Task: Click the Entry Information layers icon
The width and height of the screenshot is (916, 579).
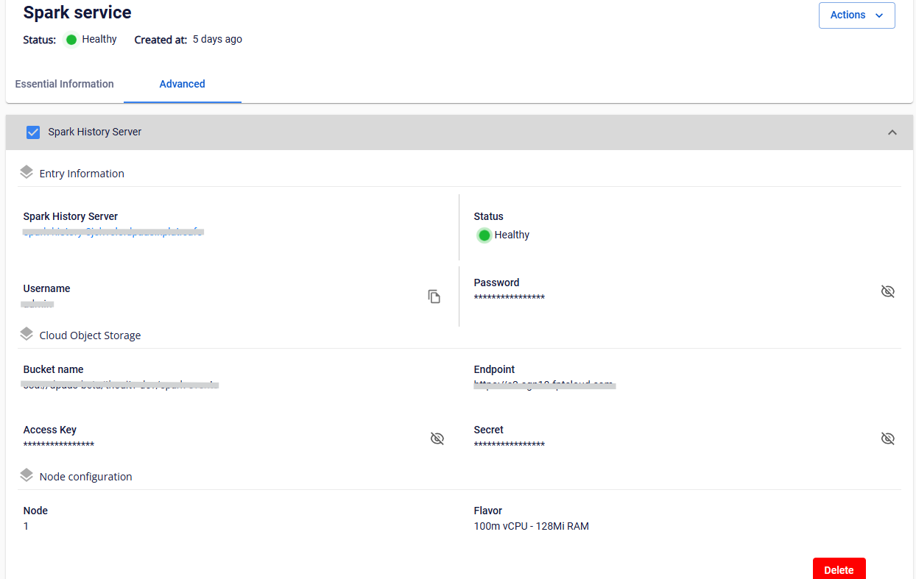Action: coord(27,172)
